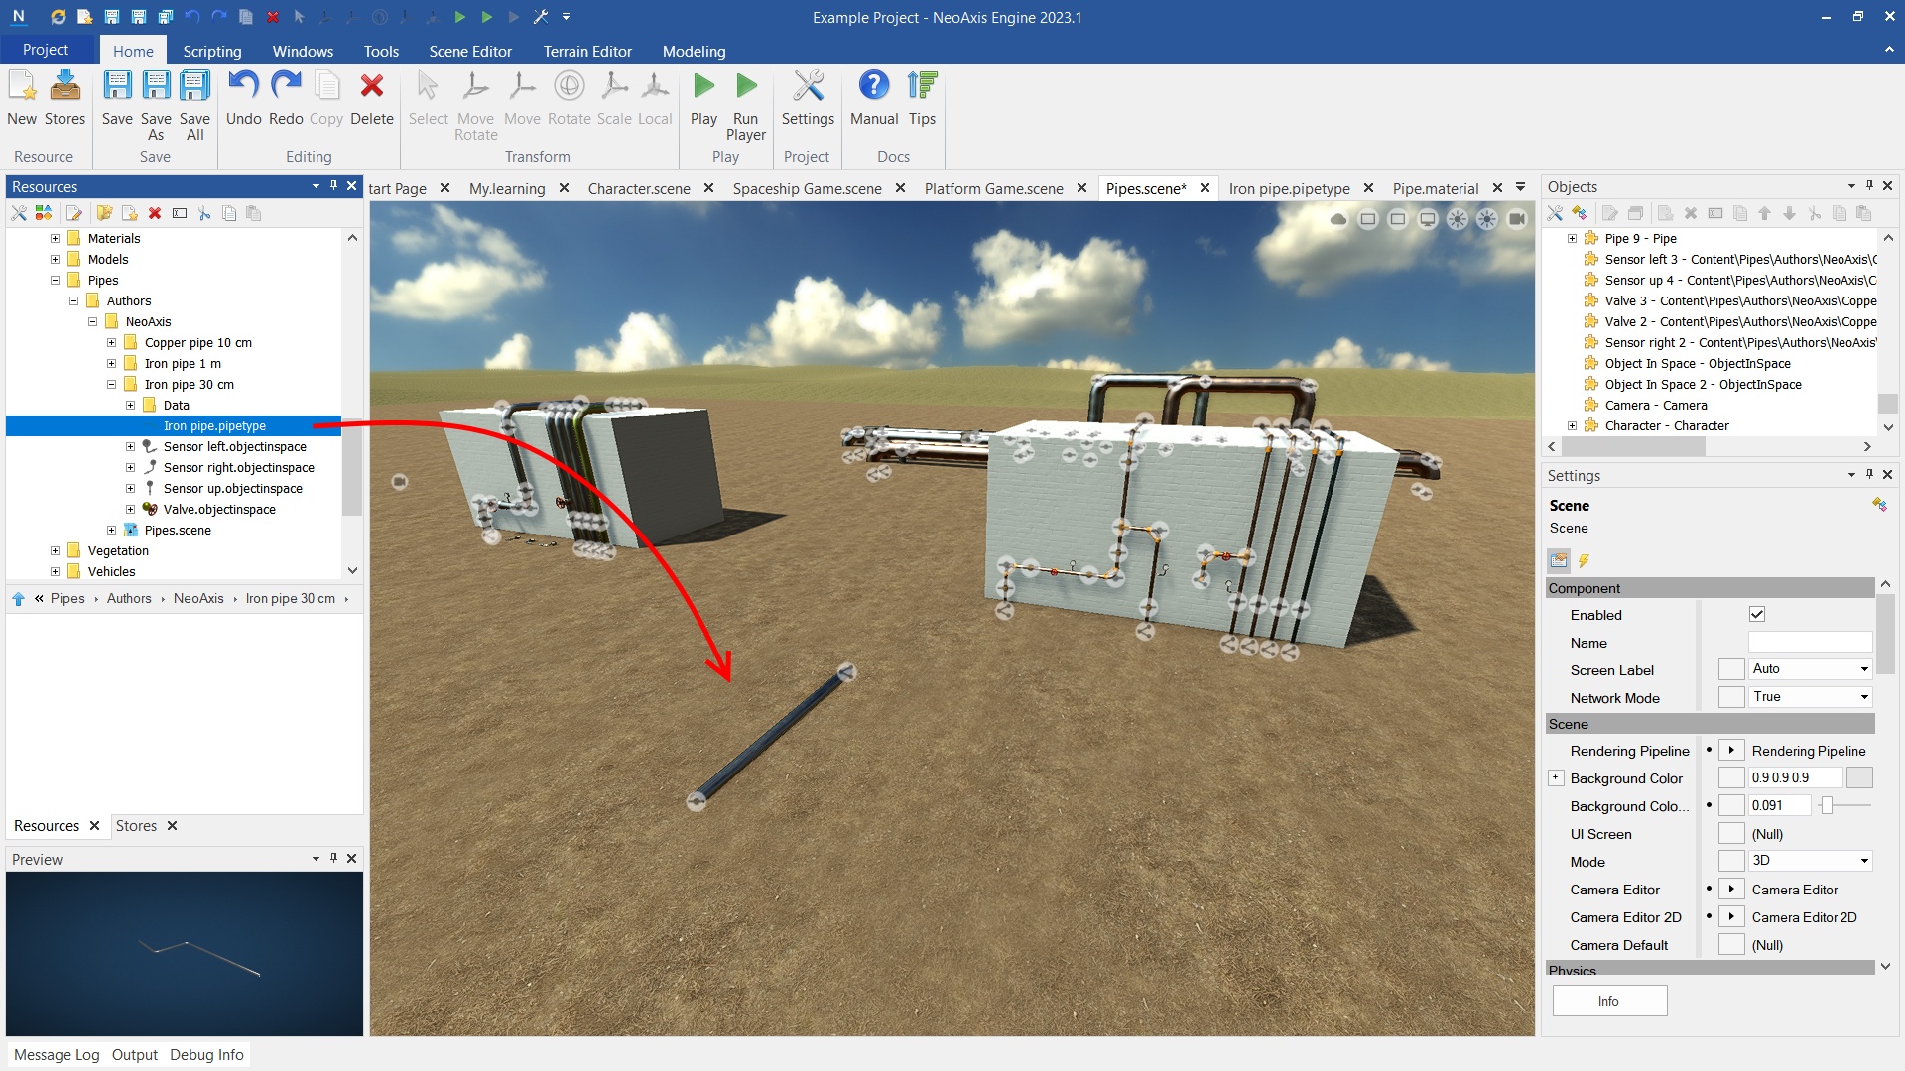Click the Stores icon in ribbon
Image resolution: width=1905 pixels, height=1071 pixels.
tap(64, 89)
